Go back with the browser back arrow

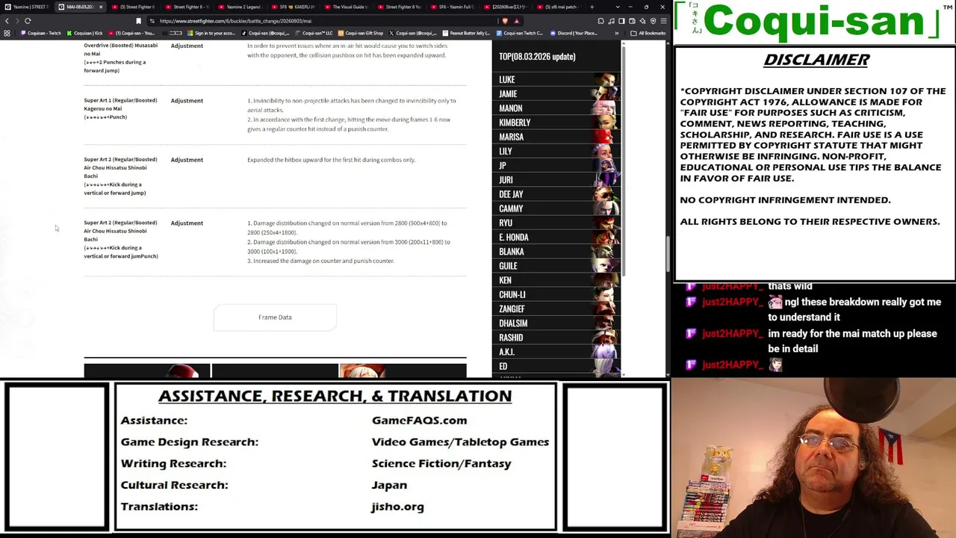click(7, 21)
